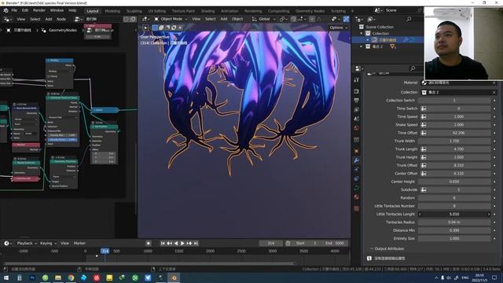
Task: Click the End frame field 5000
Action: [336, 243]
